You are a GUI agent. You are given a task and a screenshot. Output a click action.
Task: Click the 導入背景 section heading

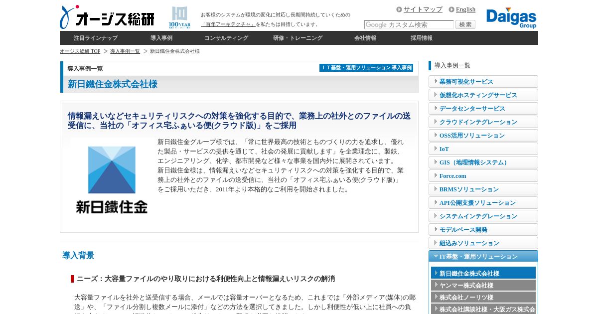click(x=78, y=256)
